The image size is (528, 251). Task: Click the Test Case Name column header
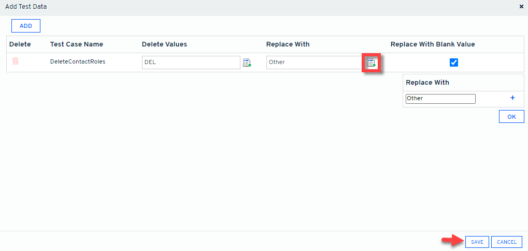click(x=77, y=44)
